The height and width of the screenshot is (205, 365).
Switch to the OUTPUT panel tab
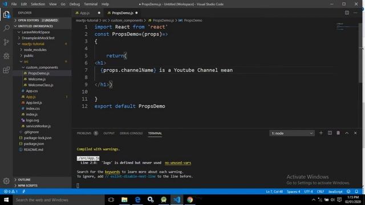[x=109, y=133]
